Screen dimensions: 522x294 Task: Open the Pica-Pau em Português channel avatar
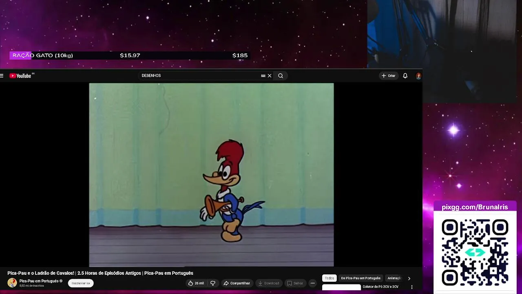(12, 283)
